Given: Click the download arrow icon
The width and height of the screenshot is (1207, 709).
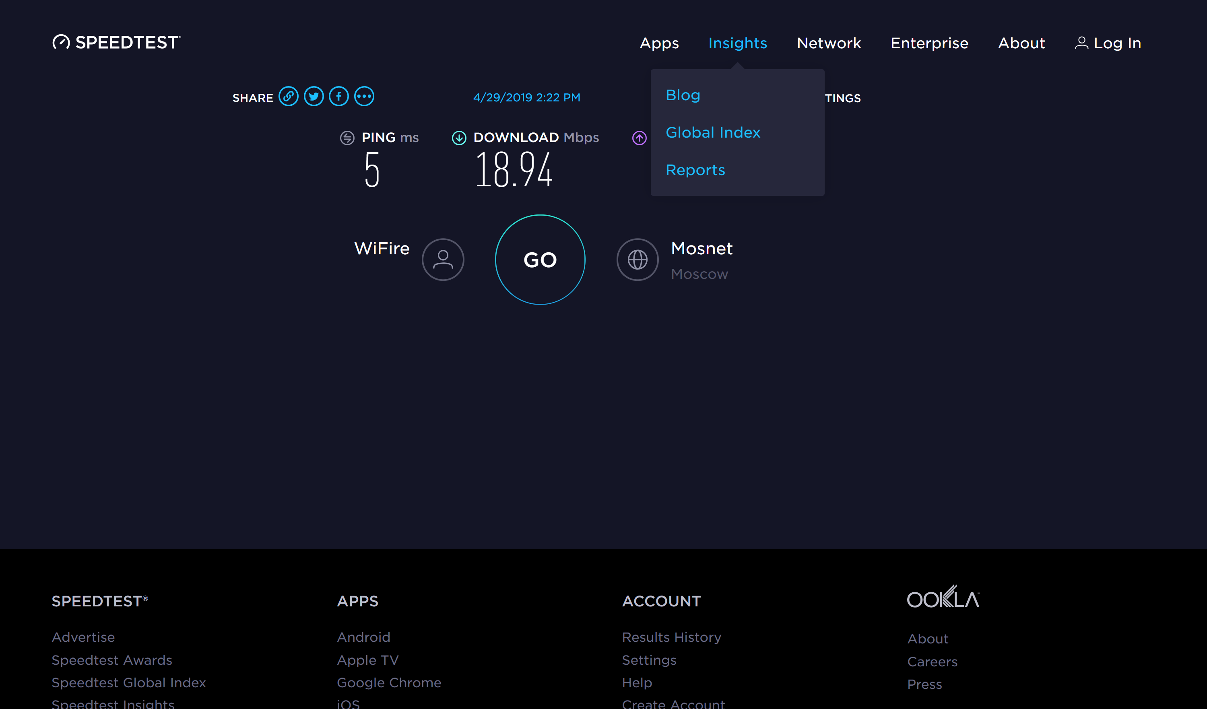Looking at the screenshot, I should pos(459,138).
